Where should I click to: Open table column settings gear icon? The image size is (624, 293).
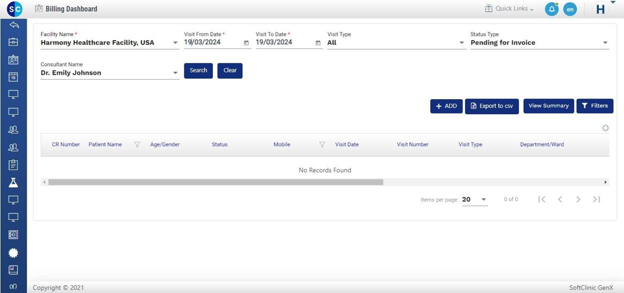click(605, 128)
